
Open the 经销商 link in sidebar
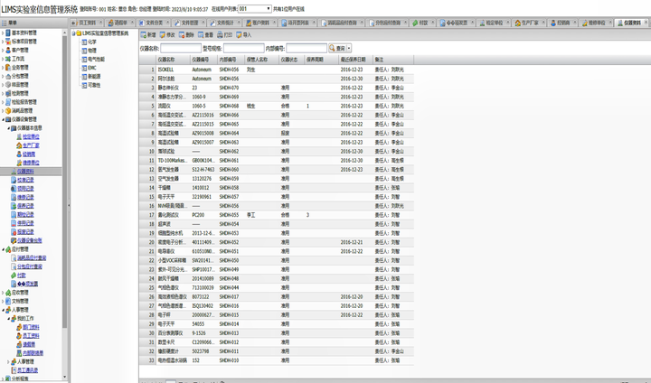tap(29, 154)
